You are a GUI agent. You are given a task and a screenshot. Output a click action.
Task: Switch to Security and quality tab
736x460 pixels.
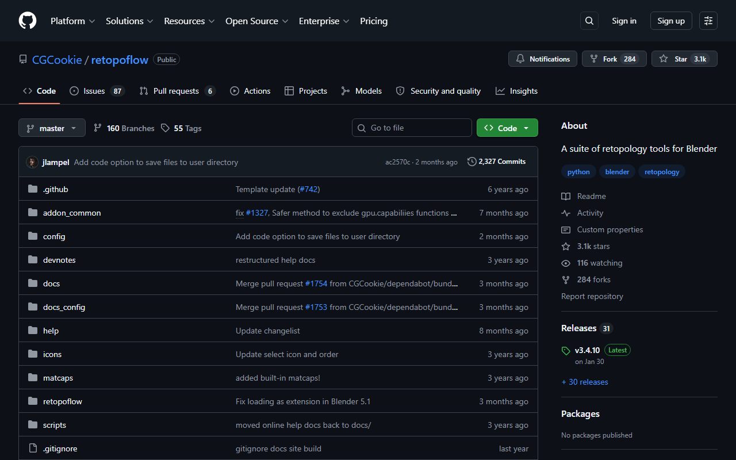(x=439, y=91)
